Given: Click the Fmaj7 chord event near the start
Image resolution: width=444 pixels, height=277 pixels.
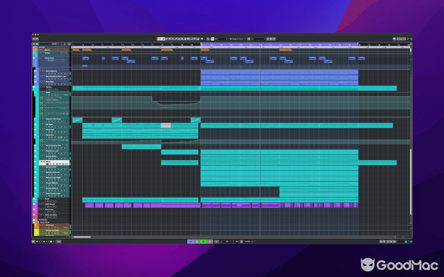Looking at the screenshot, I should tap(86, 58).
